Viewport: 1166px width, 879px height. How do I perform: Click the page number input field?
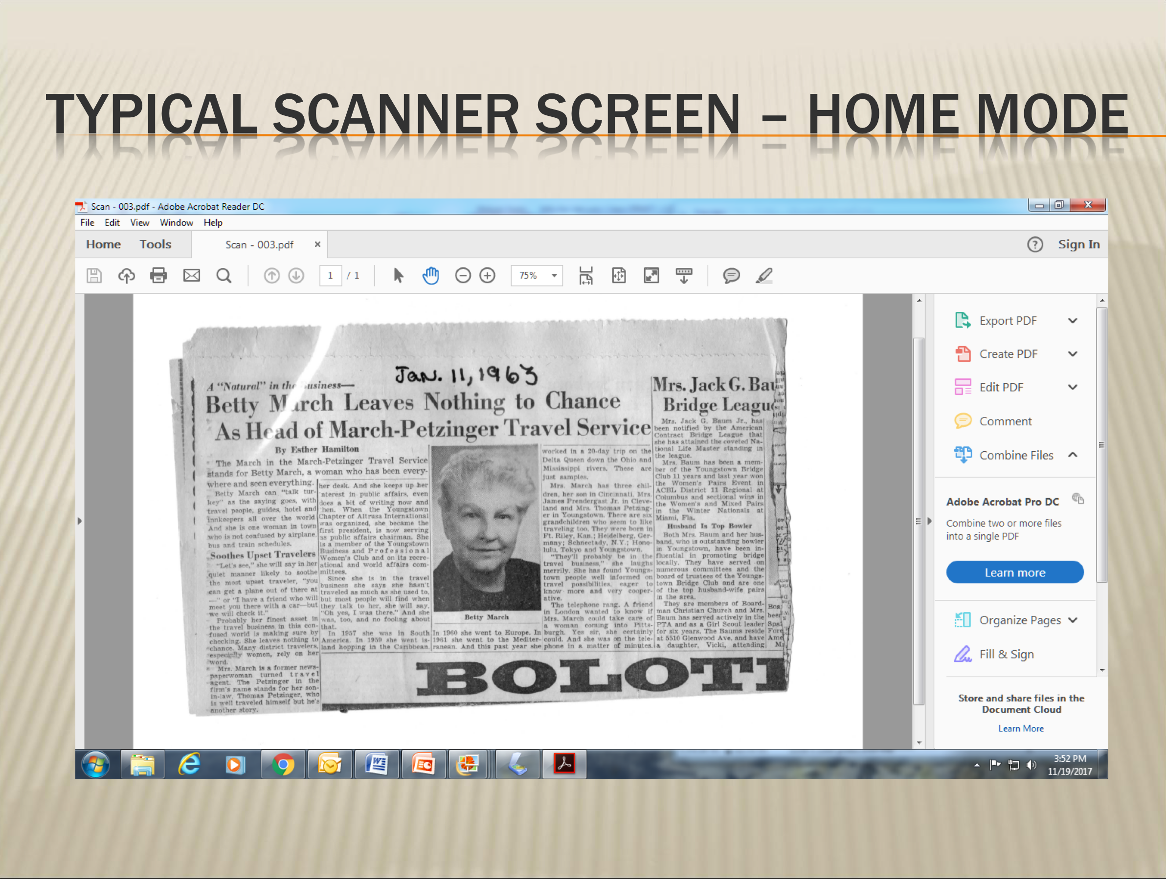tap(331, 276)
